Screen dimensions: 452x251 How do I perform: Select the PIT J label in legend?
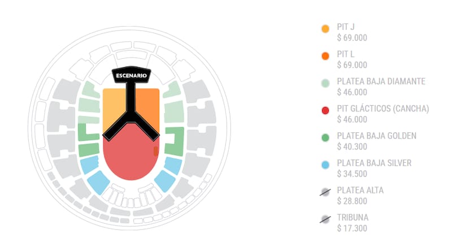coord(346,27)
